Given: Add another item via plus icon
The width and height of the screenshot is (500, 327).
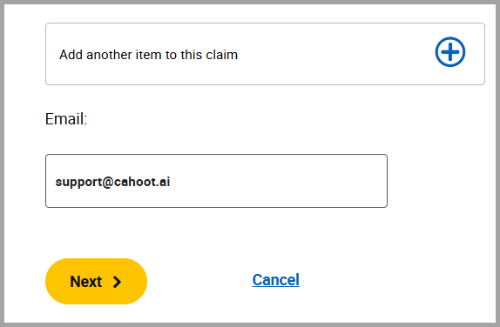Looking at the screenshot, I should click(450, 52).
